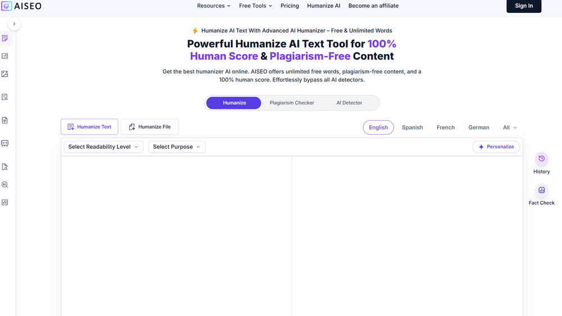The image size is (562, 316).
Task: Expand the All languages dropdown
Action: [510, 127]
